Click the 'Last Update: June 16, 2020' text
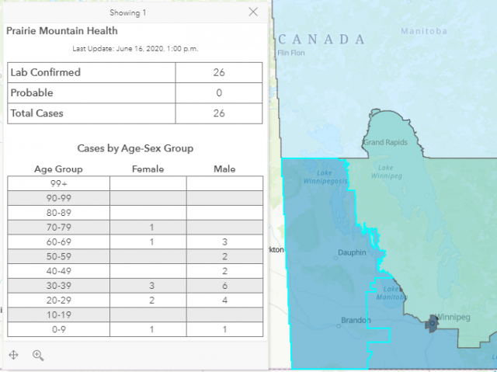The image size is (497, 372). coord(135,49)
